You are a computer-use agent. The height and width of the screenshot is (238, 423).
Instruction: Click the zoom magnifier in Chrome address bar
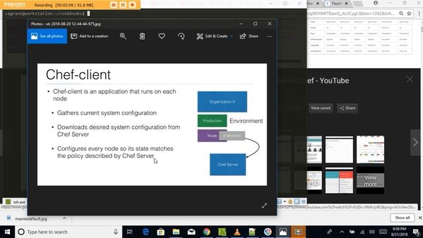pos(401,13)
